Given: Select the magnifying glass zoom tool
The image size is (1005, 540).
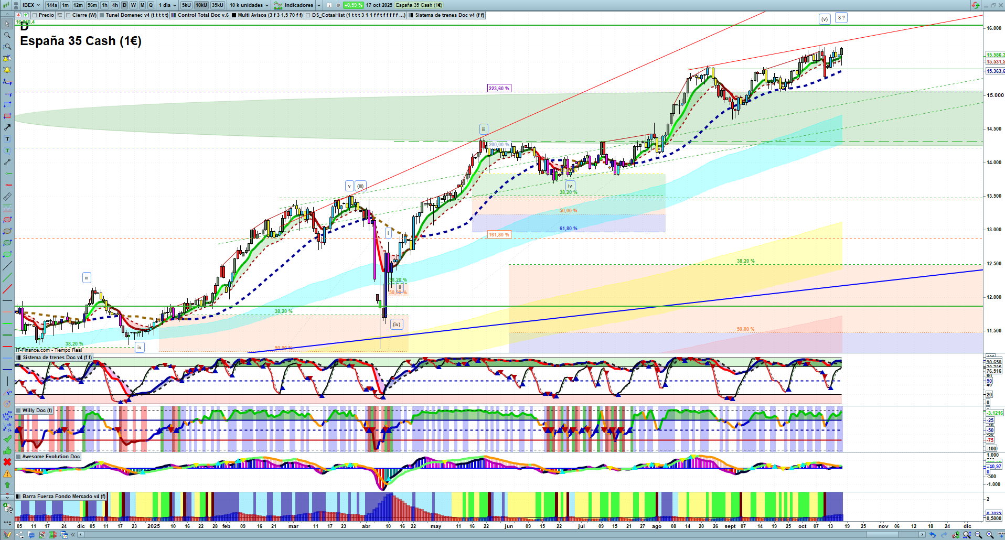Looking at the screenshot, I should pos(7,35).
